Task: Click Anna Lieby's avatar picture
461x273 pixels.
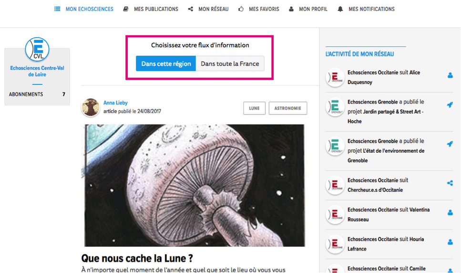Action: (91, 107)
